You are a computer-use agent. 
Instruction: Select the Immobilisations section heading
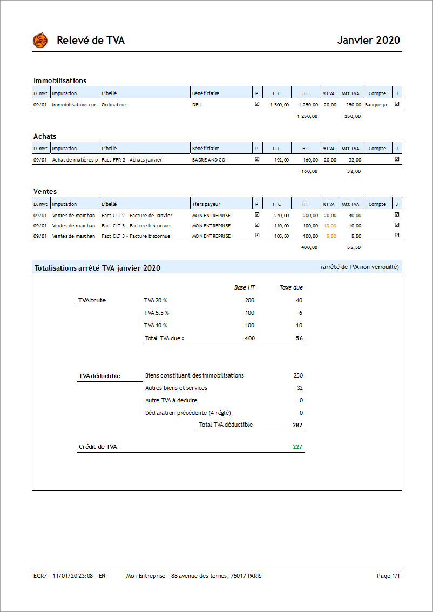[60, 80]
